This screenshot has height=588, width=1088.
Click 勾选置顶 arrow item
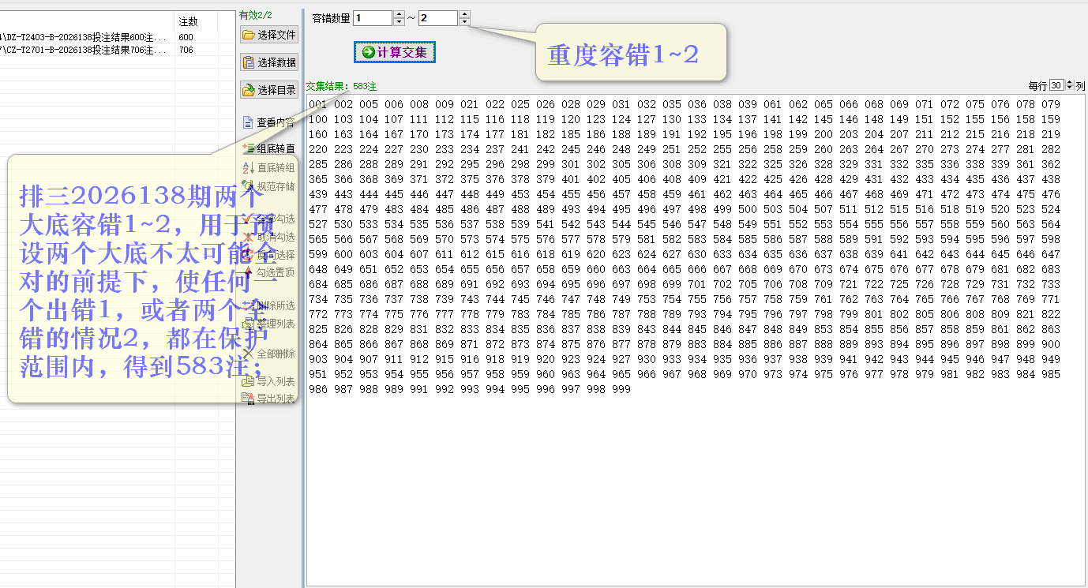(268, 272)
